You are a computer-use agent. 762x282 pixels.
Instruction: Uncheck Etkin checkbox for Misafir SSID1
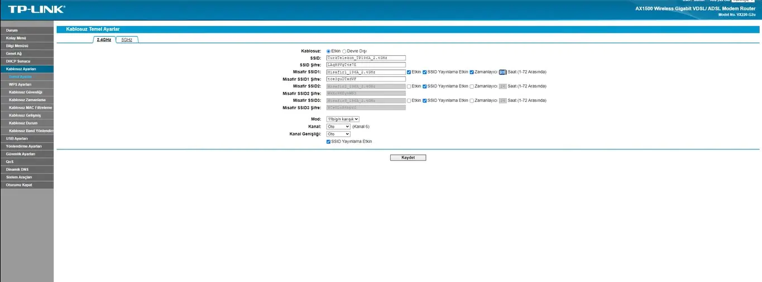[409, 72]
